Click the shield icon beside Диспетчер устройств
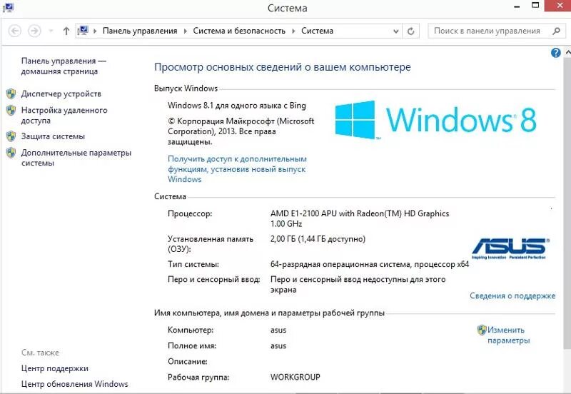This screenshot has height=394, width=571. (11, 94)
